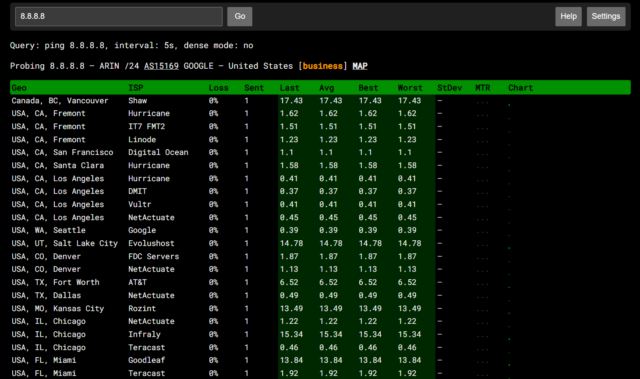Click the query summary line text

point(131,46)
